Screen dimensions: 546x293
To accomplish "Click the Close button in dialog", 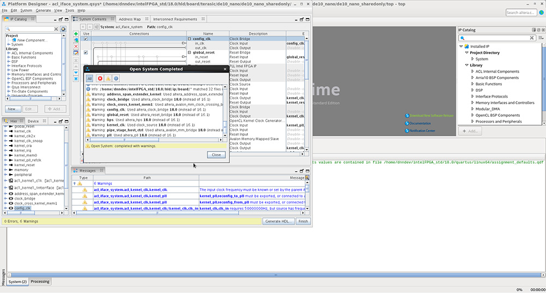I will tap(216, 155).
